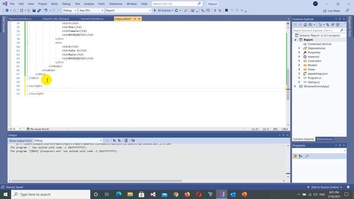Click the Live Share button

tap(331, 11)
